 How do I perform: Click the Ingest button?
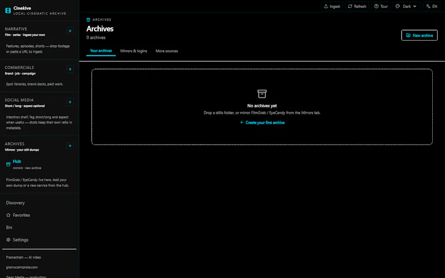click(332, 6)
